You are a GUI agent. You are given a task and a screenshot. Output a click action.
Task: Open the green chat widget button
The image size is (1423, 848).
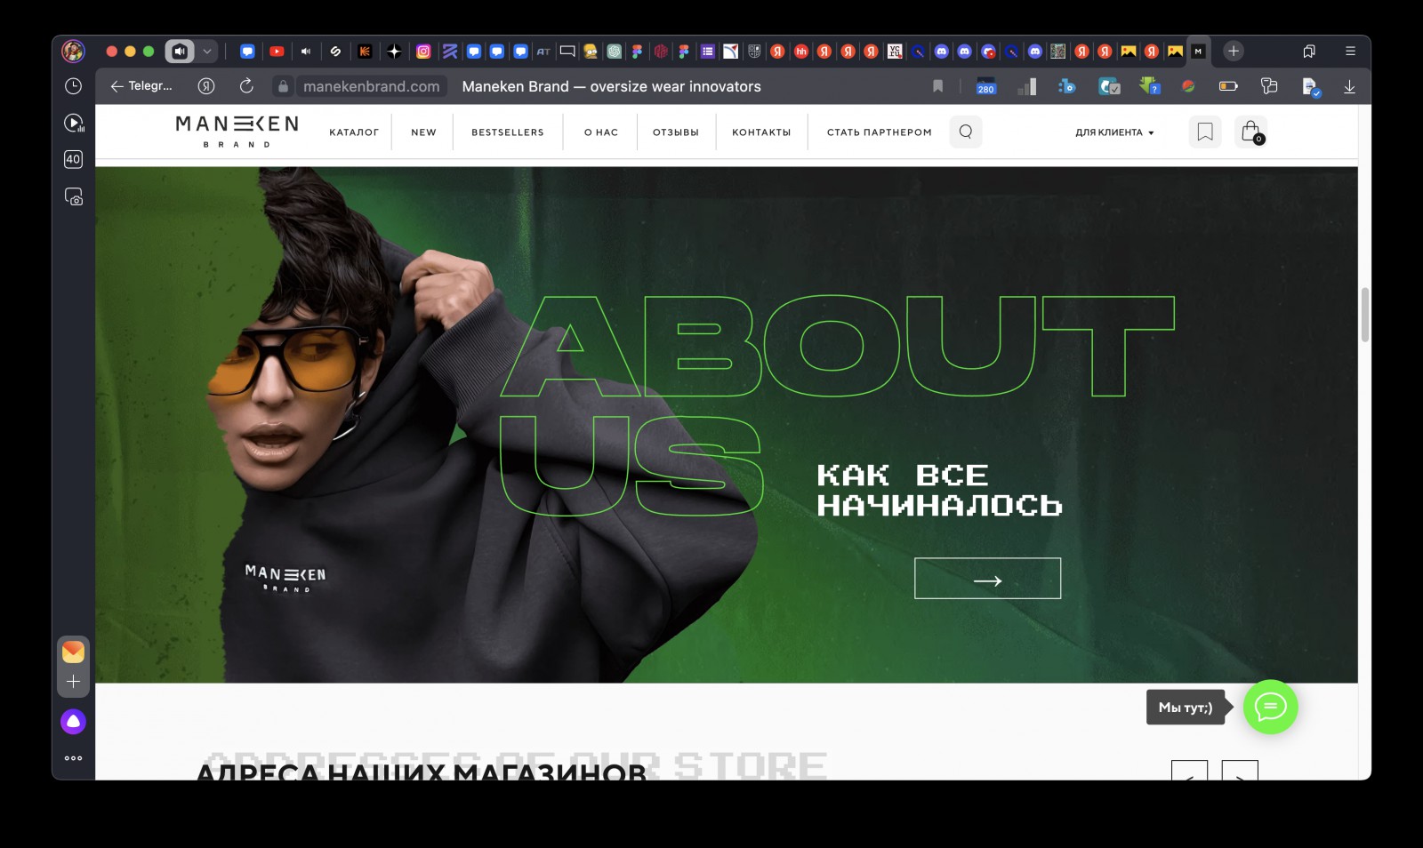coord(1270,708)
